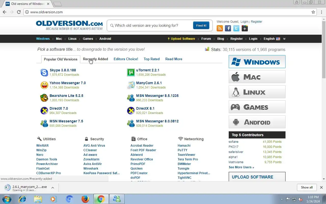The height and width of the screenshot is (204, 326).
Task: Open the file explorer taskbar icon
Action: [38, 199]
